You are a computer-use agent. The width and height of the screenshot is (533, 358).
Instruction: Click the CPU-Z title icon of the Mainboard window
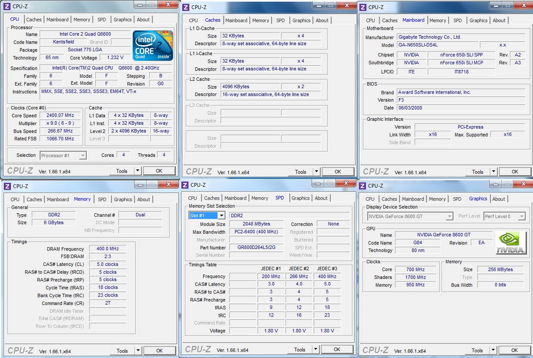click(x=363, y=7)
